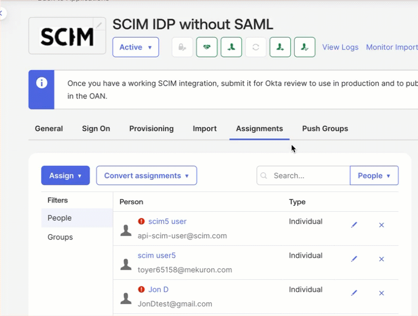Click the pencil on the SCIM logo
This screenshot has width=418, height=316.
coord(99,25)
